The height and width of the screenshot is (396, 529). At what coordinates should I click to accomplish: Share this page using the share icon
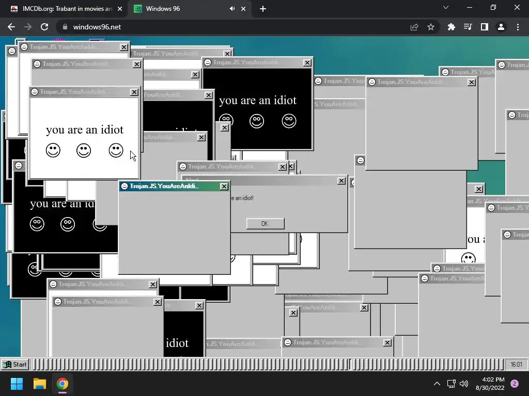[414, 27]
